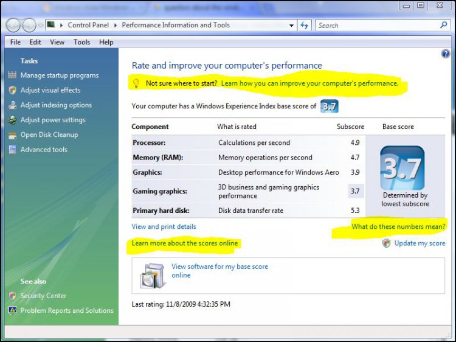The image size is (456, 342).
Task: Click Learn more about the scores online
Action: [185, 243]
